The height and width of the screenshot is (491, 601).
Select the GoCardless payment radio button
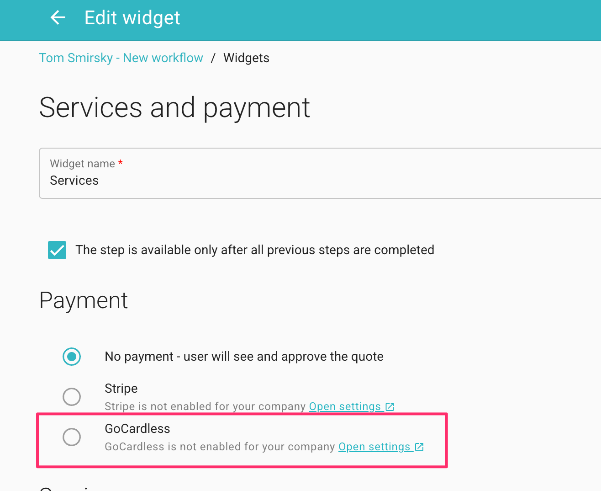(x=72, y=437)
